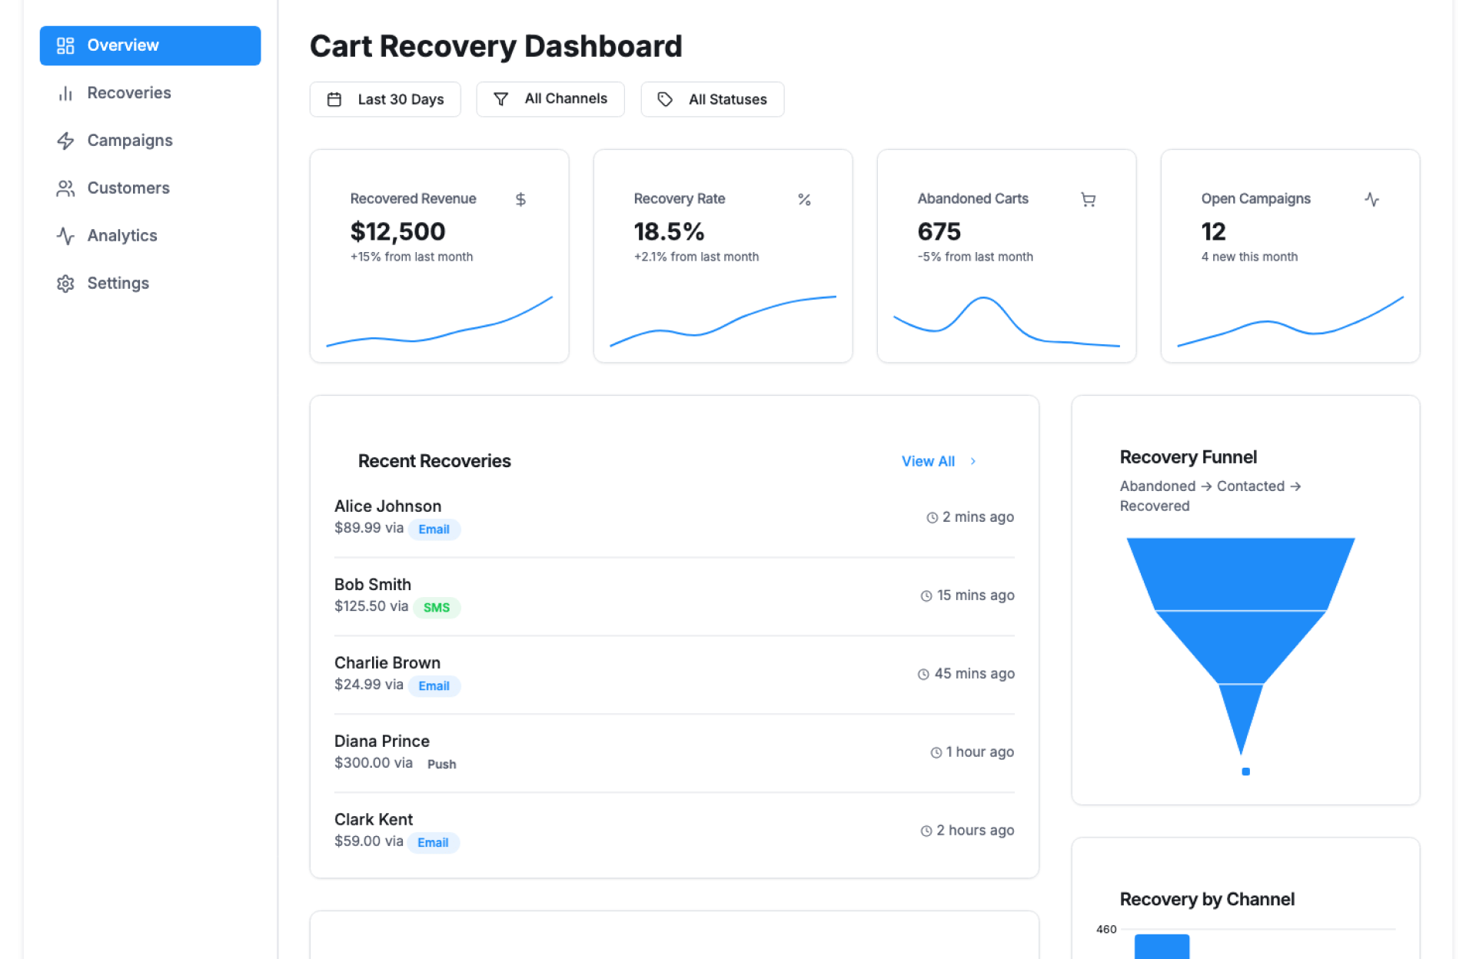The width and height of the screenshot is (1476, 959).
Task: Click the green SMS badge on Bob Smith
Action: (436, 608)
